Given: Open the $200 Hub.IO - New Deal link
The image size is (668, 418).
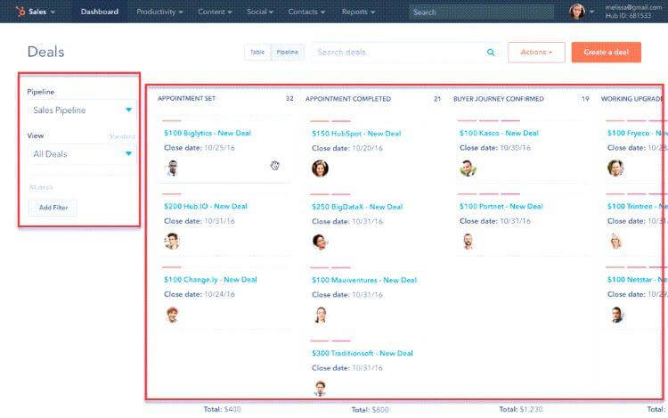Looking at the screenshot, I should tap(206, 206).
